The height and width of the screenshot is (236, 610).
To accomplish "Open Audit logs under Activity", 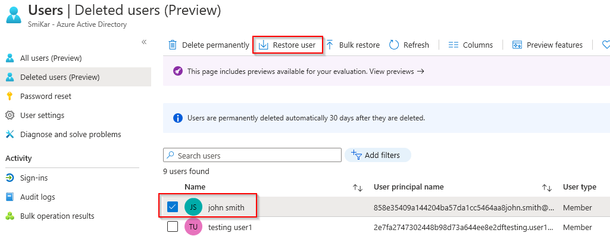I will [x=37, y=197].
